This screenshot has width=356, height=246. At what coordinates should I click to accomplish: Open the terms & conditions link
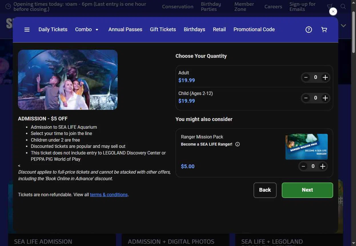(x=109, y=195)
